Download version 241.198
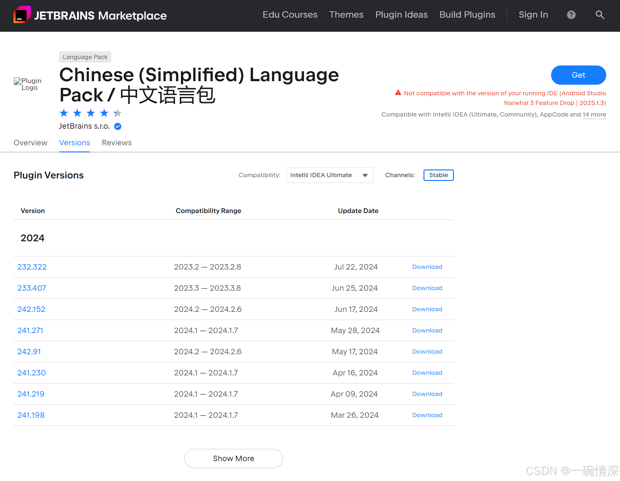This screenshot has height=481, width=620. point(427,415)
